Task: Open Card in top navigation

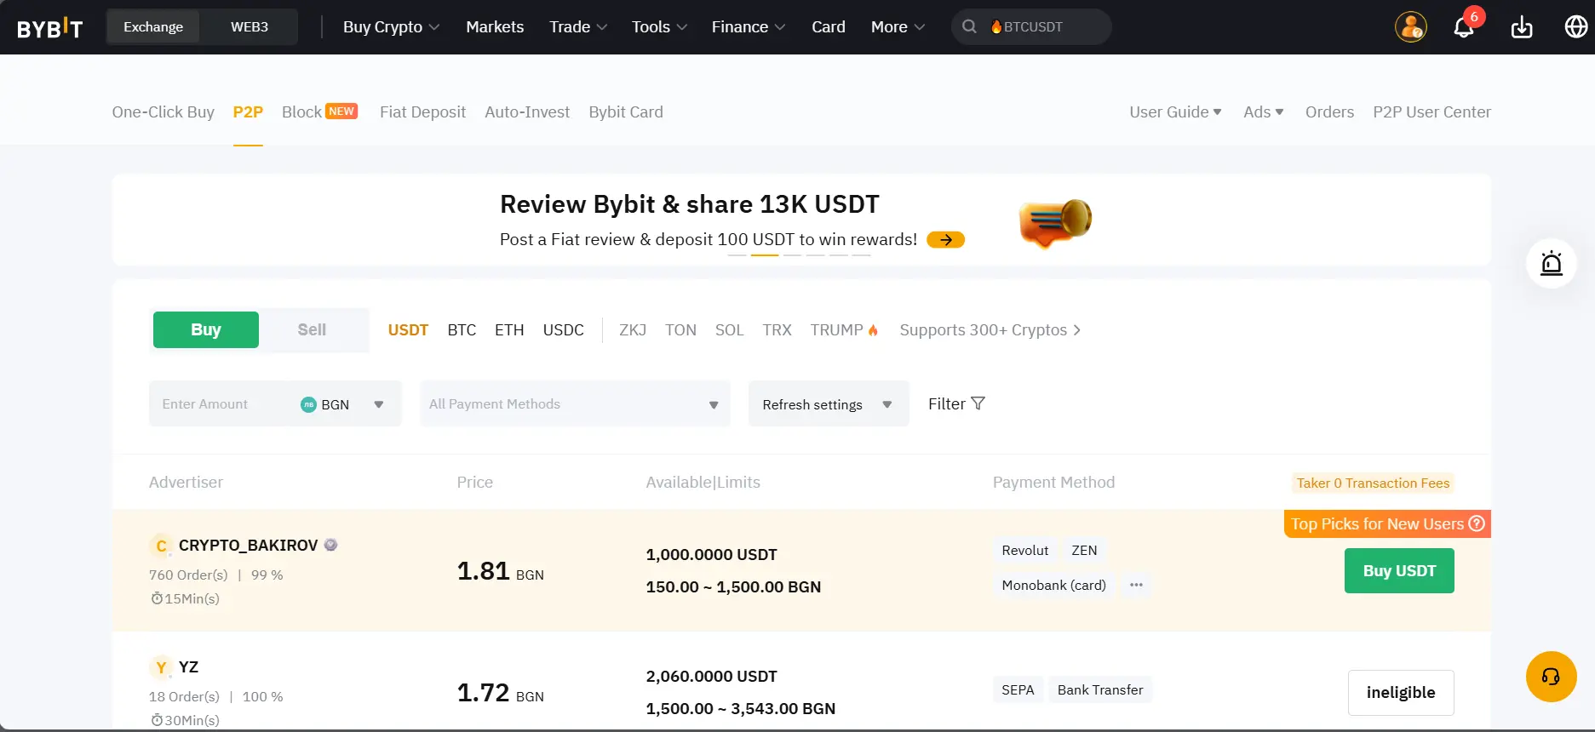Action: [829, 27]
